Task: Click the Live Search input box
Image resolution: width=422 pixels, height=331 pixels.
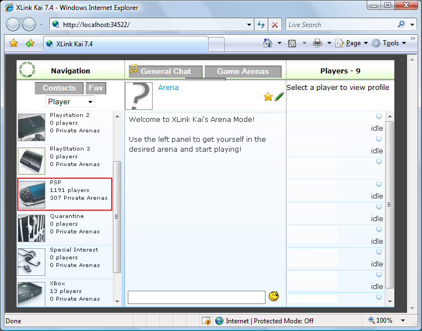Action: coord(341,25)
